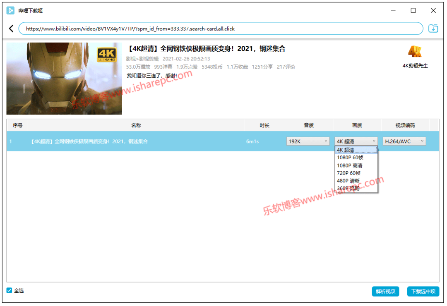Collapse the 4K 超清 quality combo box
The image size is (447, 306).
click(356, 141)
